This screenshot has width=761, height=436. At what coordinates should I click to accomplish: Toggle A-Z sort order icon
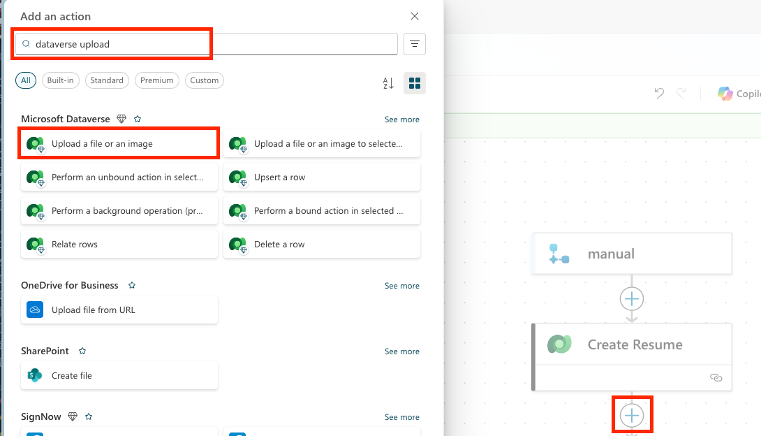pyautogui.click(x=389, y=83)
